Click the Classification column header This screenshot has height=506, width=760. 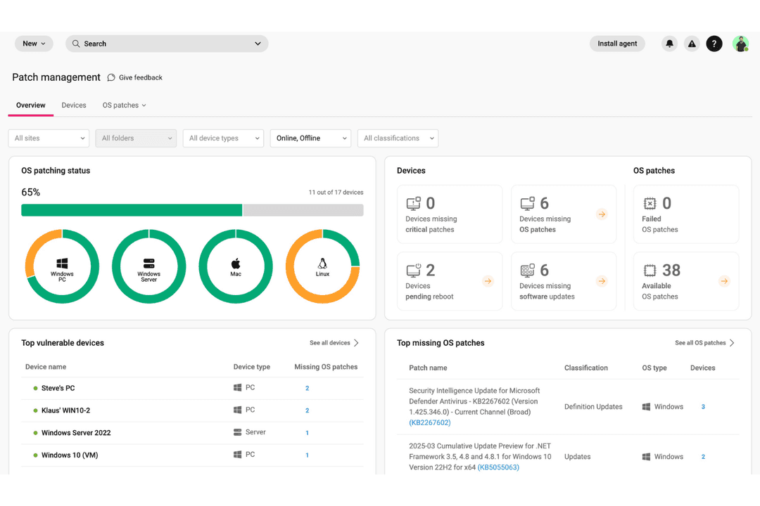point(586,368)
